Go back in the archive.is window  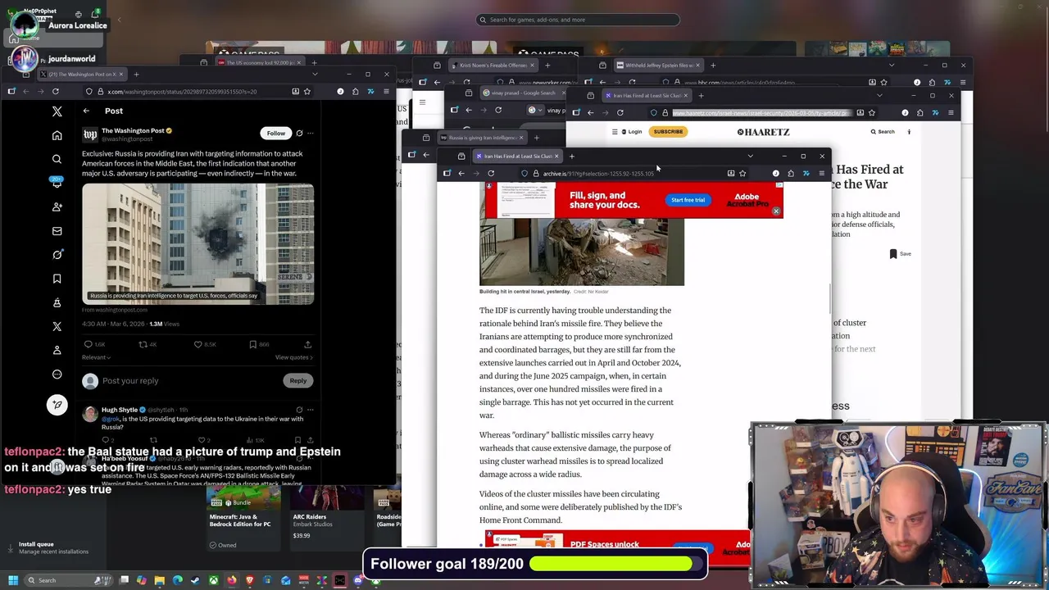coord(461,173)
